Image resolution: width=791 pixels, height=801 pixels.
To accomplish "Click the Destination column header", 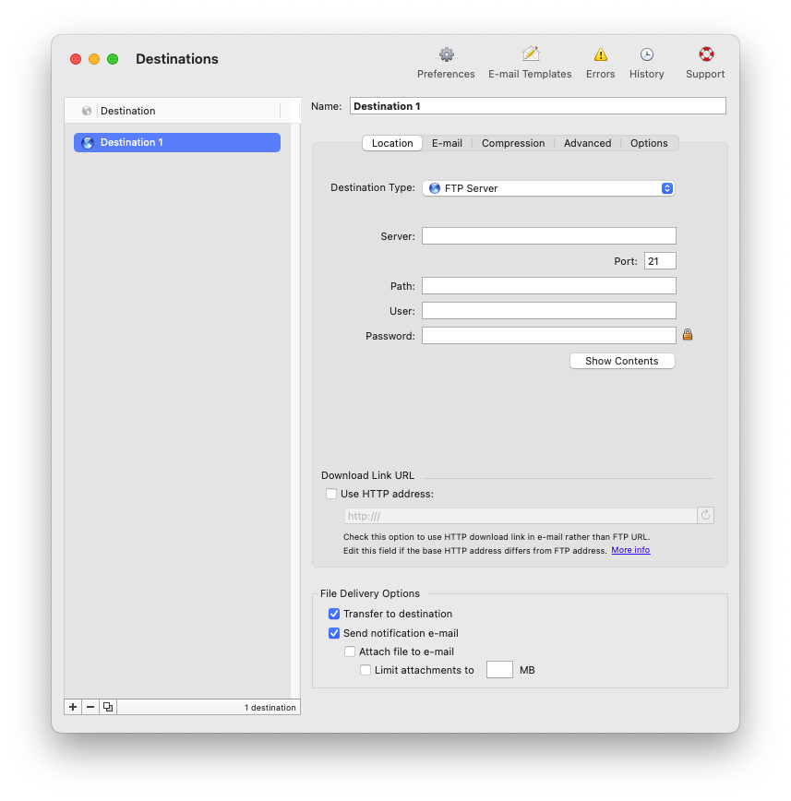I will click(x=189, y=111).
